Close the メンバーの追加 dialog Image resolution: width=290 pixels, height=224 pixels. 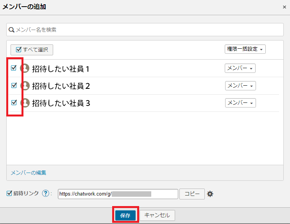click(x=284, y=7)
